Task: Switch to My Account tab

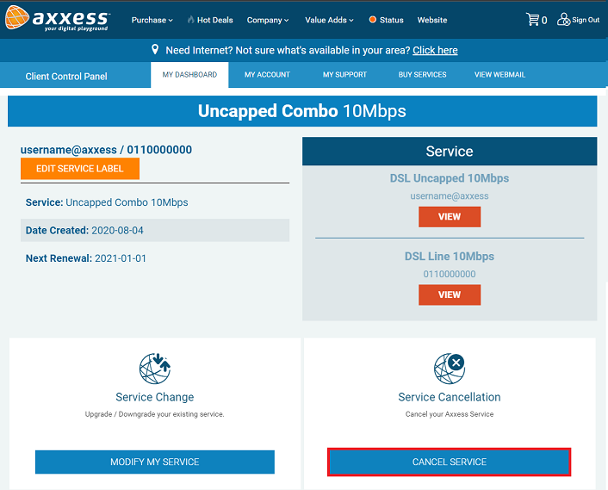Action: (x=267, y=75)
